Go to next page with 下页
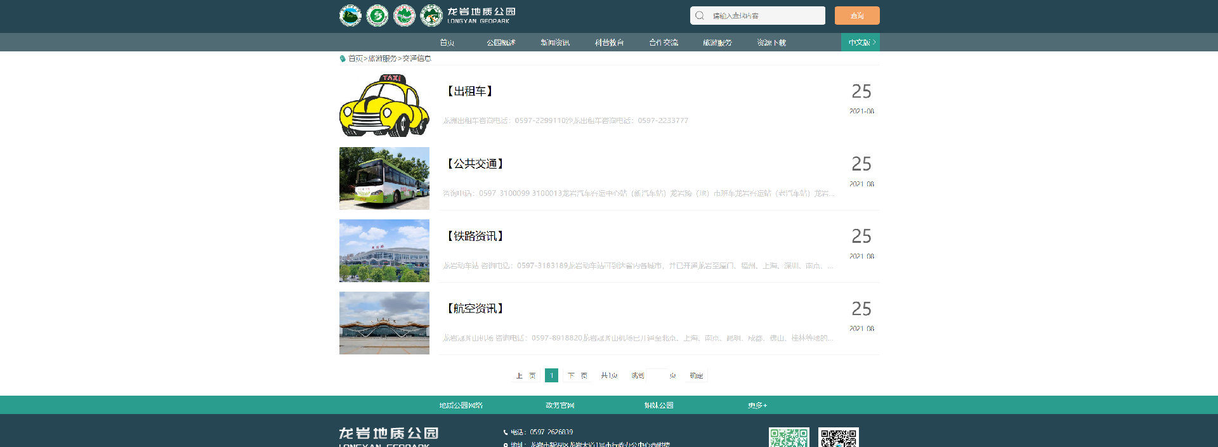Image resolution: width=1218 pixels, height=447 pixels. coord(577,375)
